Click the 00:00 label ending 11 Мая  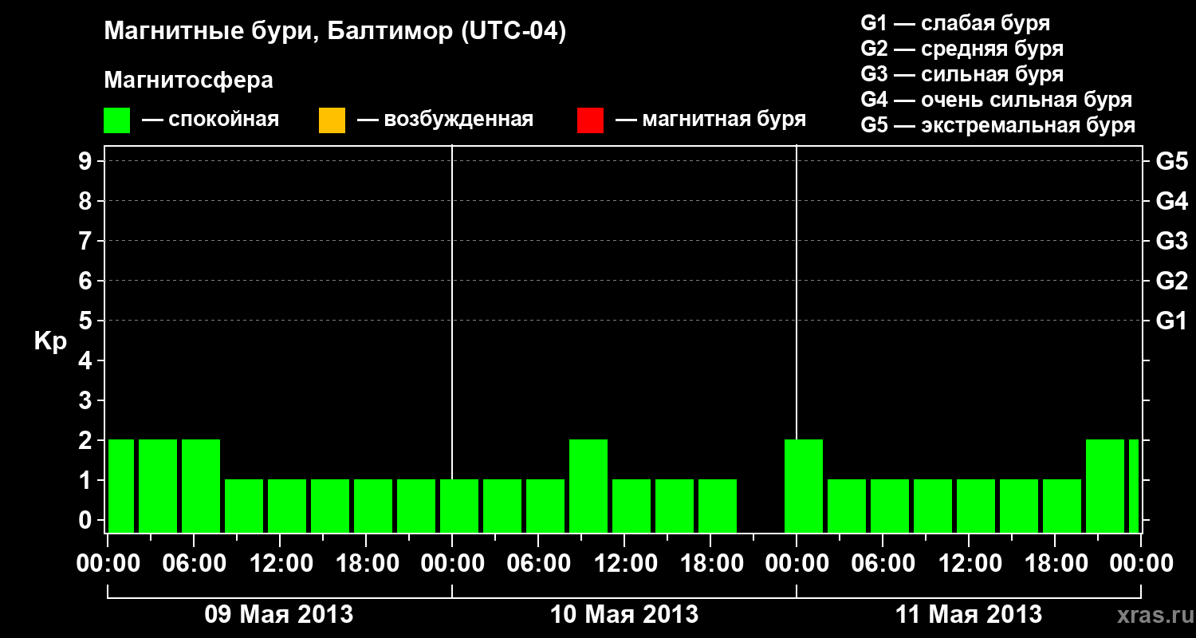pos(1140,563)
